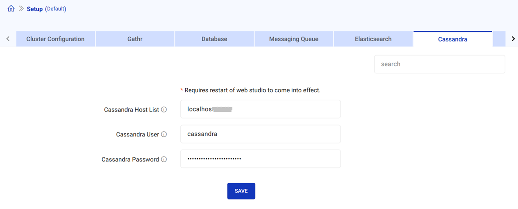Click into the Cassandra Host List field
This screenshot has height=209, width=518.
(260, 109)
